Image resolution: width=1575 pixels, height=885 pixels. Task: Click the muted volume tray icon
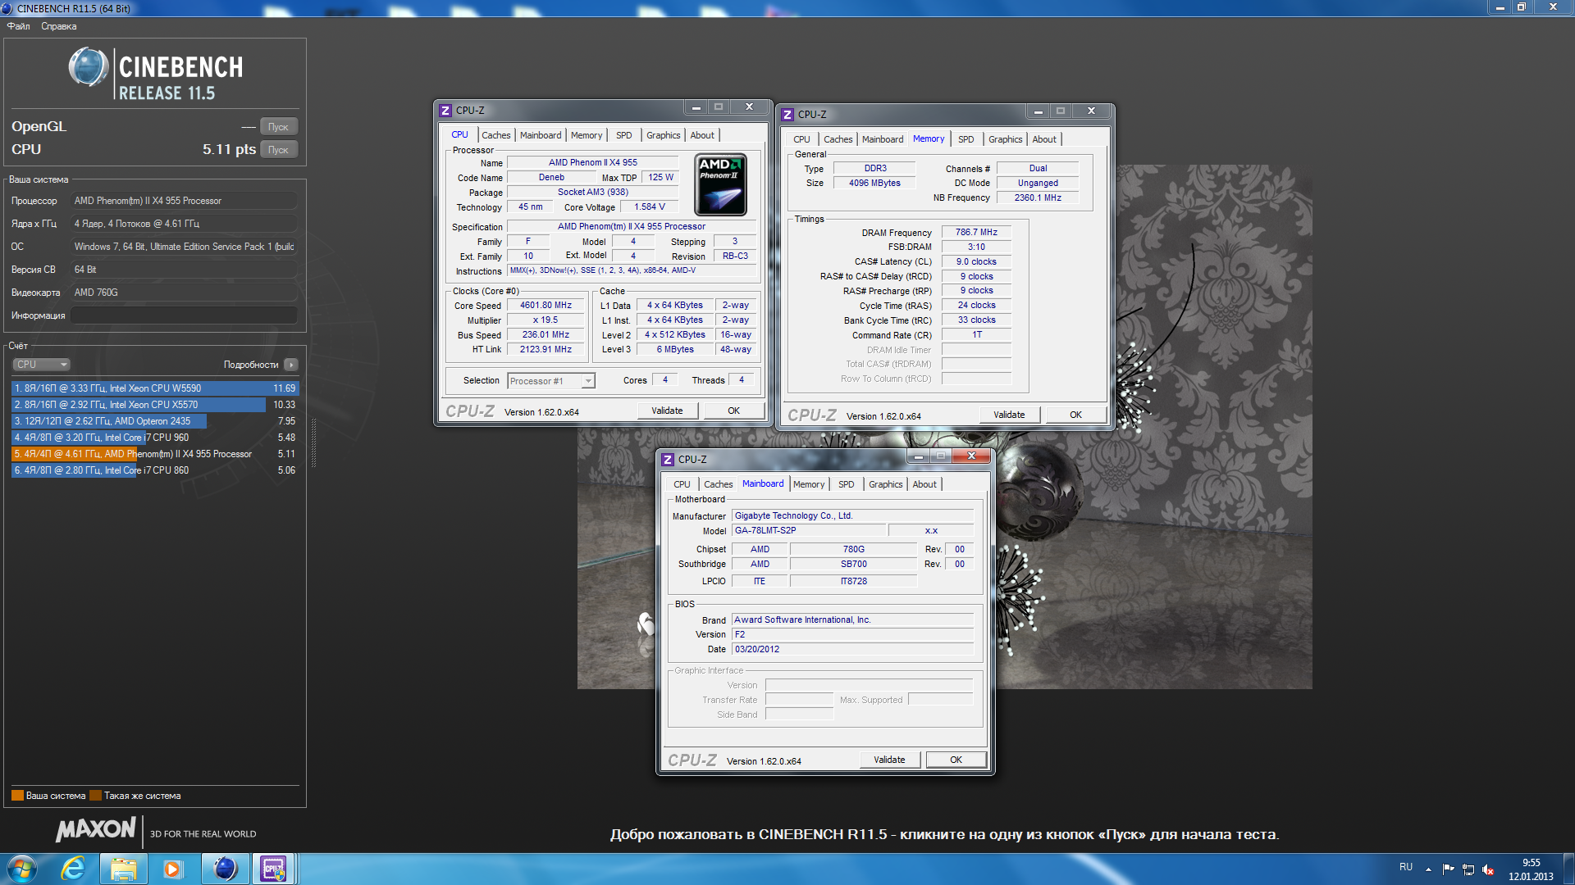pyautogui.click(x=1488, y=869)
